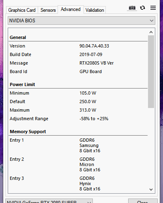Click the vertical scrollbar thumb
This screenshot has height=203, width=163.
(x=151, y=71)
